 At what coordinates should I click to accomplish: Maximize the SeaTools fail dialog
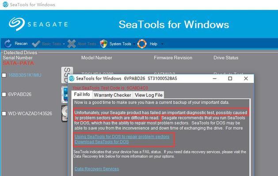pos(230,78)
